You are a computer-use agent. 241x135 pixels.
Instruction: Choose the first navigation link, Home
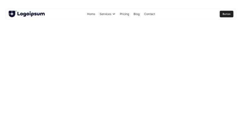(x=91, y=14)
